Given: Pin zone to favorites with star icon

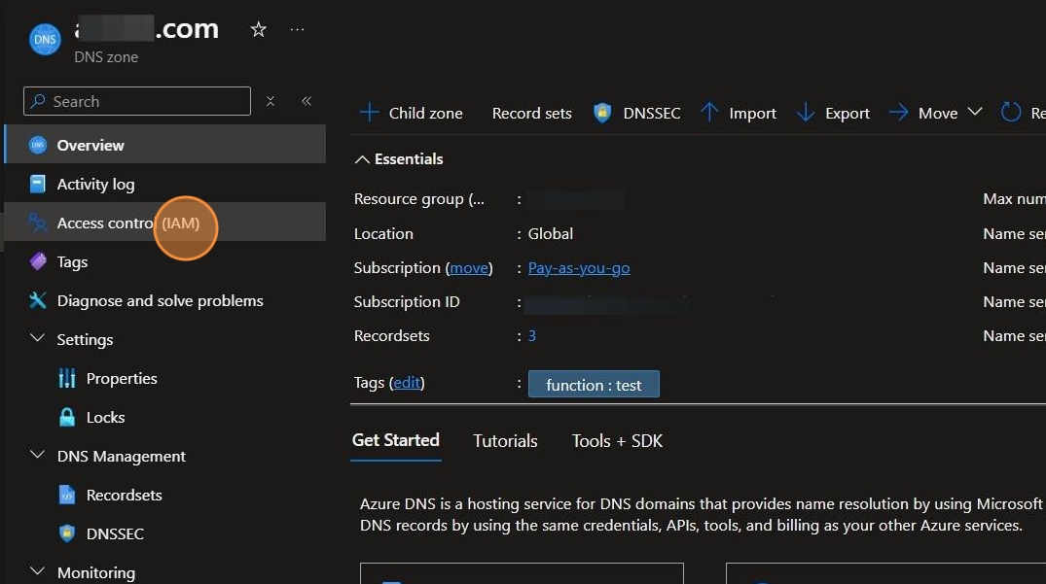Looking at the screenshot, I should (x=258, y=29).
